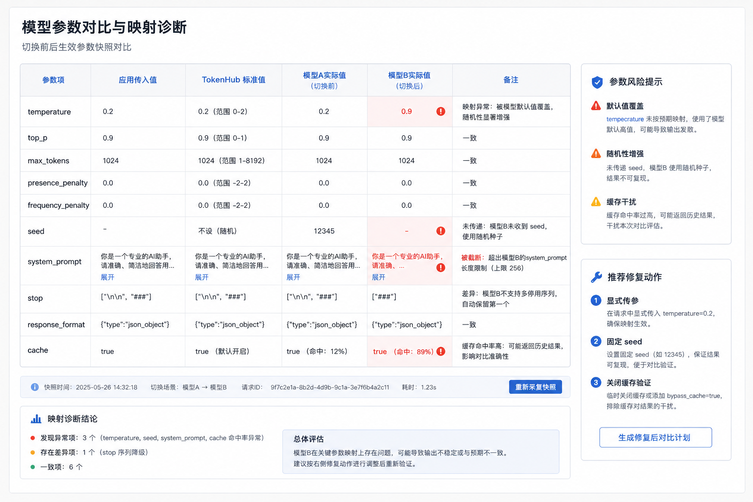Click the 1024 (范围 1-8192) standard value

[231, 161]
